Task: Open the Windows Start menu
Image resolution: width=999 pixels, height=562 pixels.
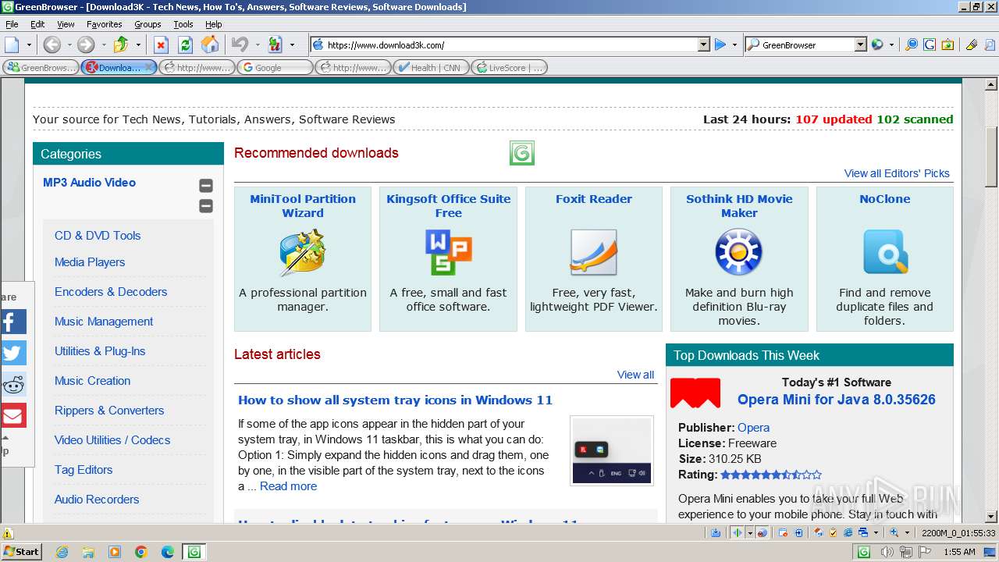Action: coord(22,552)
